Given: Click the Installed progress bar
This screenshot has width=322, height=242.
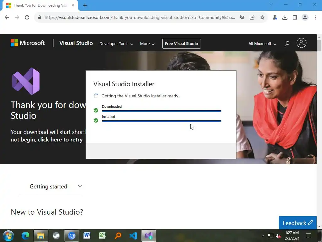Looking at the screenshot, I should point(162,121).
